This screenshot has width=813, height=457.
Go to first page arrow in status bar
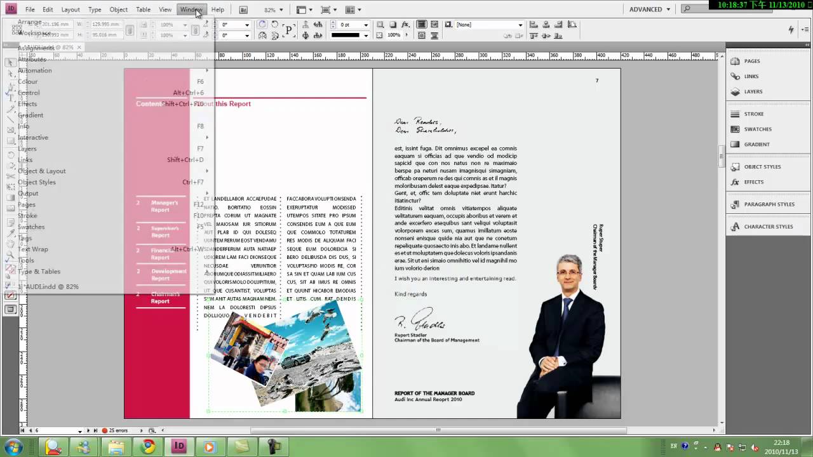pos(23,430)
